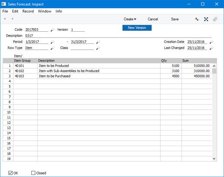The height and width of the screenshot is (177, 224).
Task: Open lookup magnifier beside Creation Date
Action: pos(211,42)
